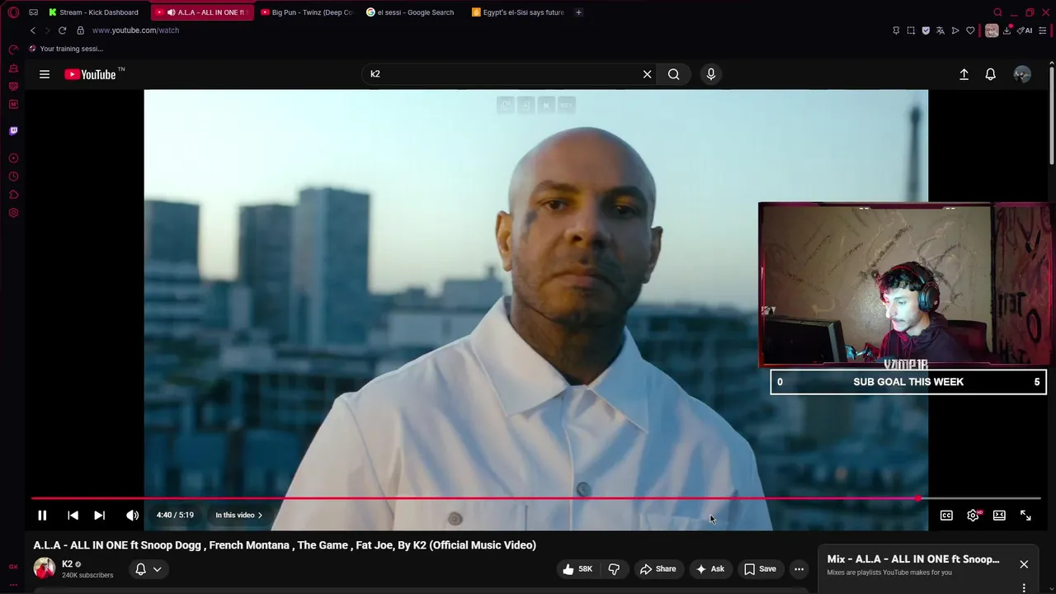This screenshot has height=594, width=1056.
Task: Open the sidebar three dots at bottom
Action: pos(13,585)
